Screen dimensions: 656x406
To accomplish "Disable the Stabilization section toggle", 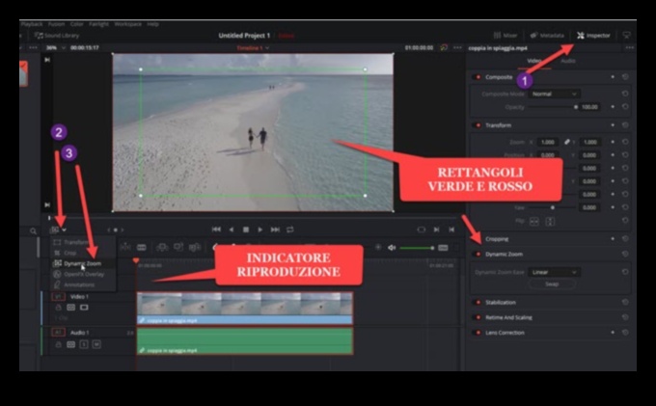I will click(x=478, y=302).
